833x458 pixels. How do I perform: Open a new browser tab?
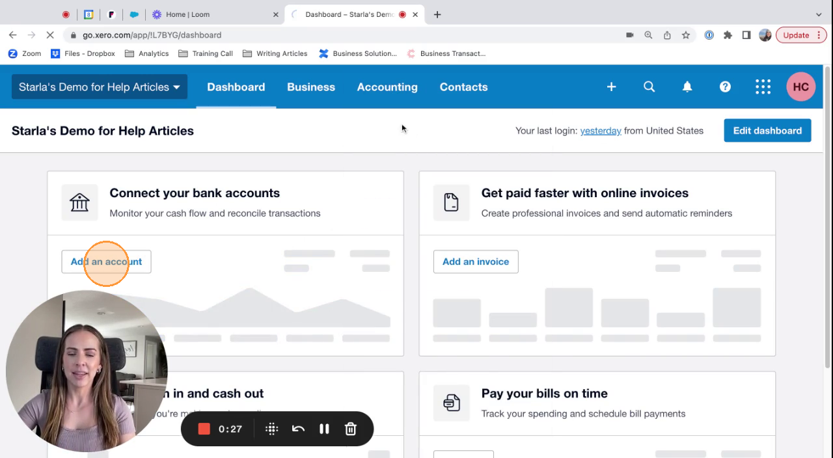437,14
